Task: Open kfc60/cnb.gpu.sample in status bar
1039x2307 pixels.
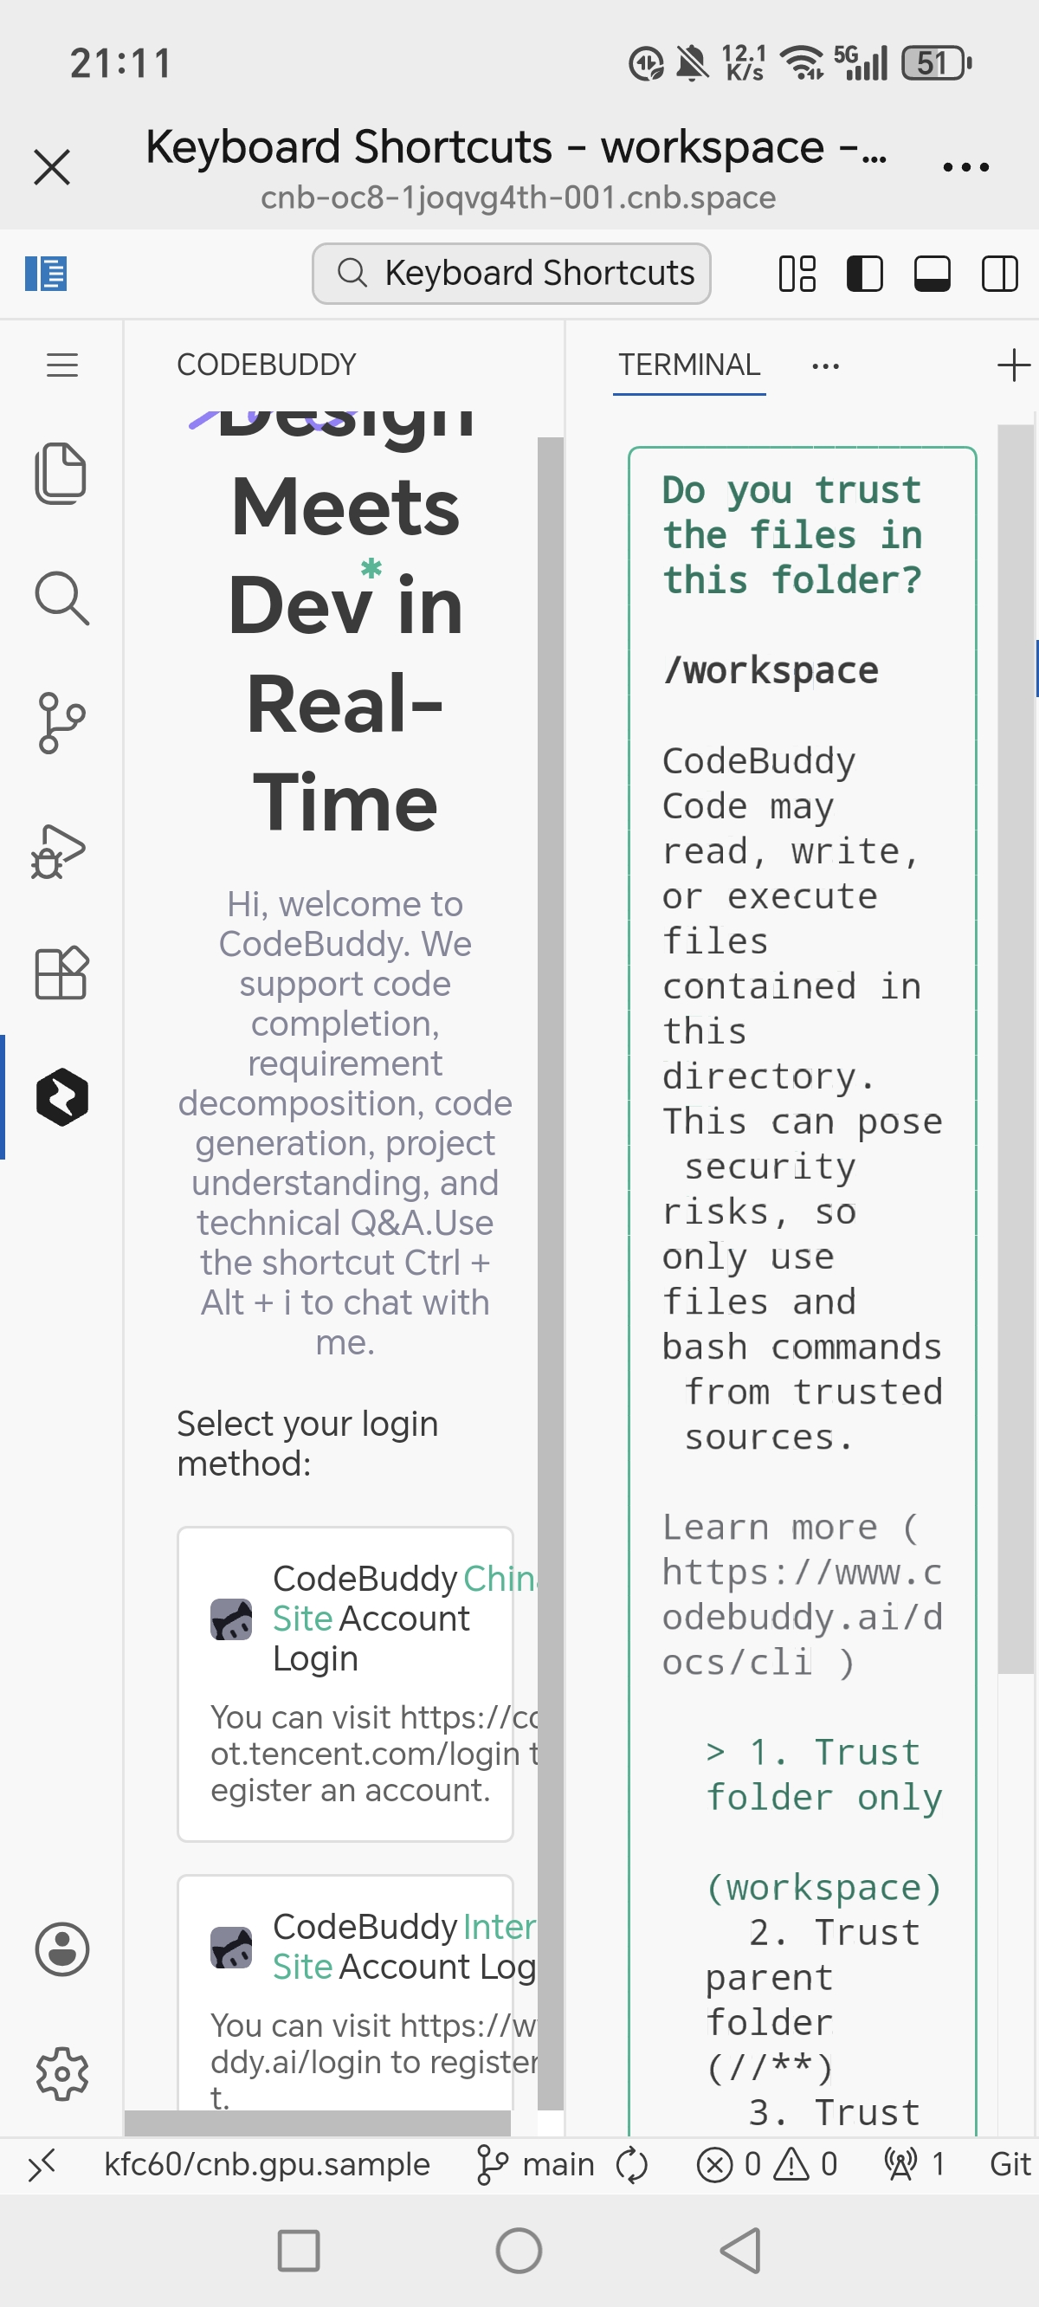Action: click(x=267, y=2166)
